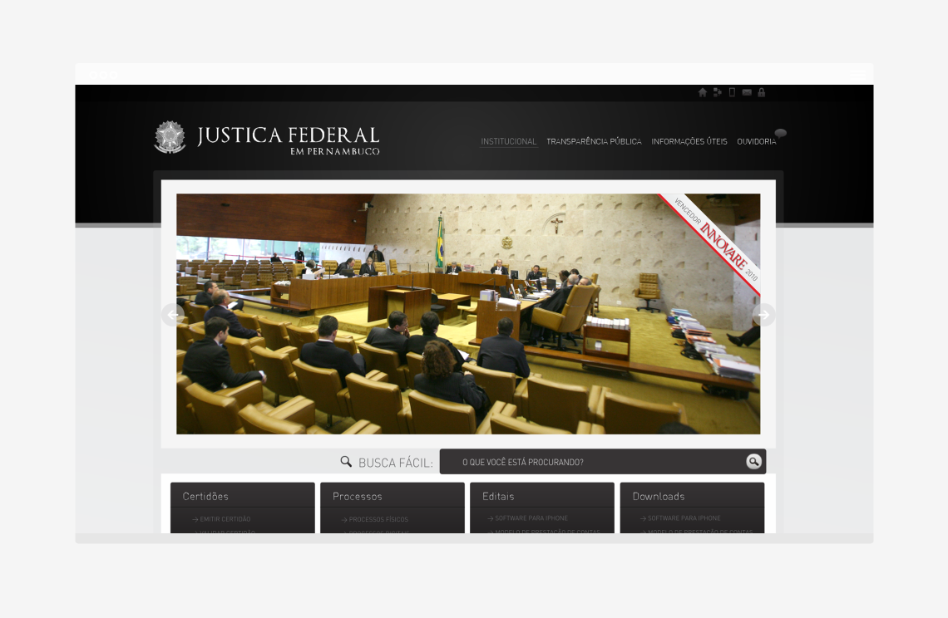Click the search magnifier button in search bar
948x618 pixels.
(753, 462)
